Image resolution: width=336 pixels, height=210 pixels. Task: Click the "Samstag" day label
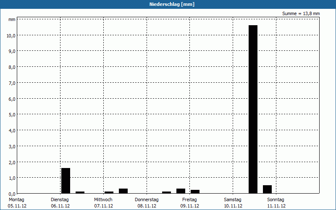pyautogui.click(x=233, y=200)
